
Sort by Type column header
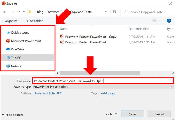(x=170, y=29)
